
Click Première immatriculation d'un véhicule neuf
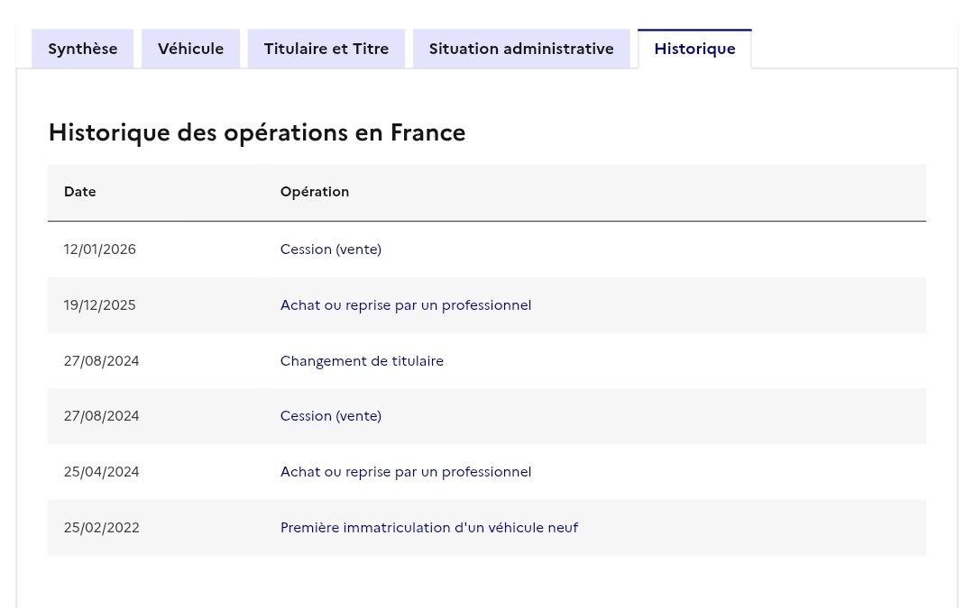click(429, 528)
